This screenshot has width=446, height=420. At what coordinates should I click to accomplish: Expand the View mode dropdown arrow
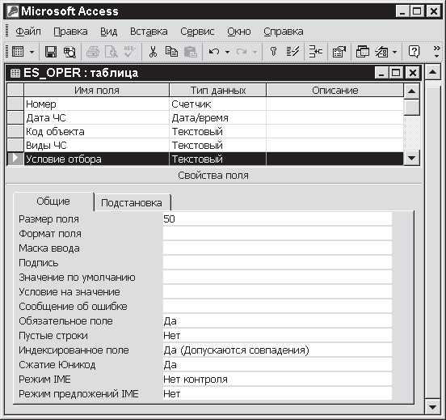pyautogui.click(x=32, y=52)
